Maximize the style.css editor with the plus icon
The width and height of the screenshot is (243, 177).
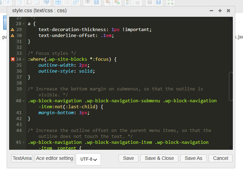coord(220,10)
